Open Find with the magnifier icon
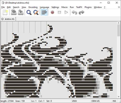 tap(29, 12)
